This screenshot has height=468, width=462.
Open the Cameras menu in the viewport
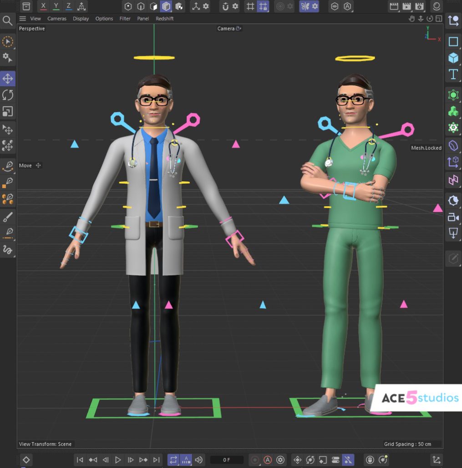coord(56,19)
